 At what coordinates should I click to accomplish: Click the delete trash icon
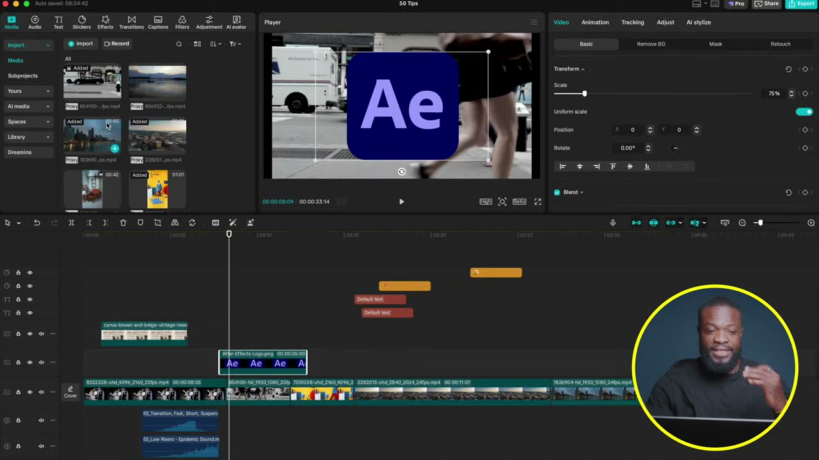(123, 222)
